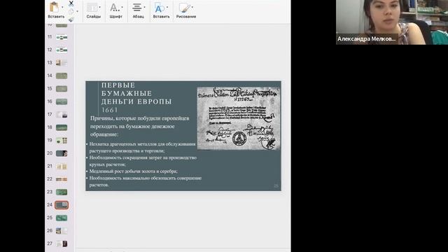Select the highlighted slide 24 thumbnail
The width and height of the screenshot is (448, 252).
[62, 205]
